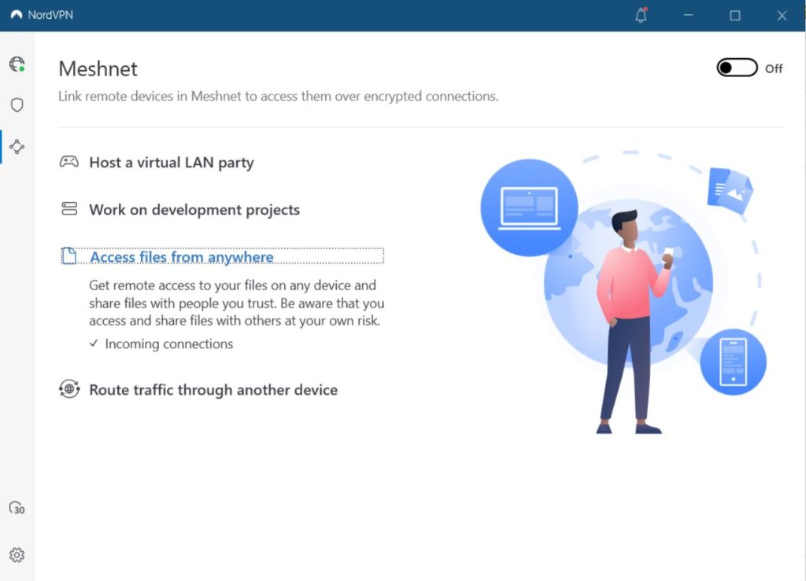Click the gamepad icon beside LAN party

tap(69, 163)
